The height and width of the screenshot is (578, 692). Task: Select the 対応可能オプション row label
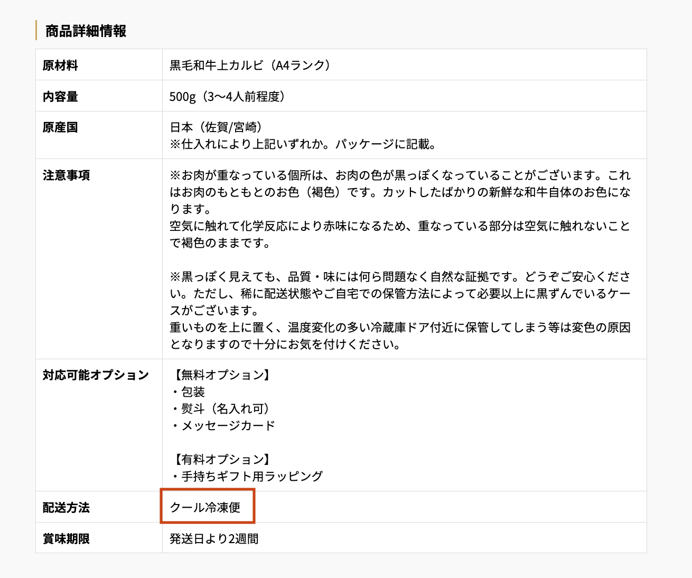[x=95, y=374]
